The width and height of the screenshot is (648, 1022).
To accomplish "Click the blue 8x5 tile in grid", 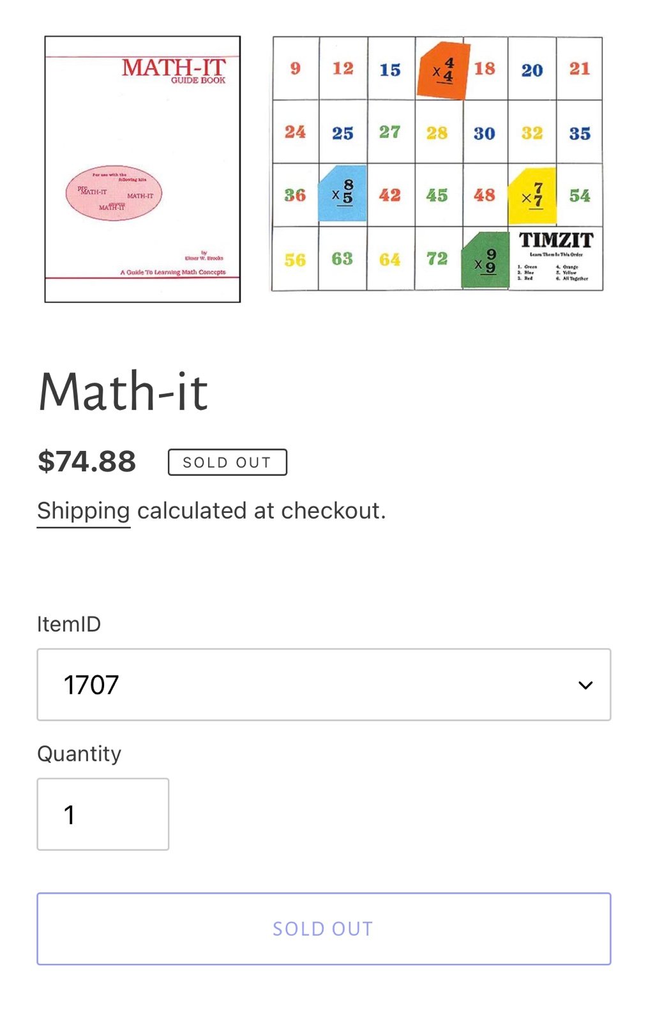I will pos(343,194).
